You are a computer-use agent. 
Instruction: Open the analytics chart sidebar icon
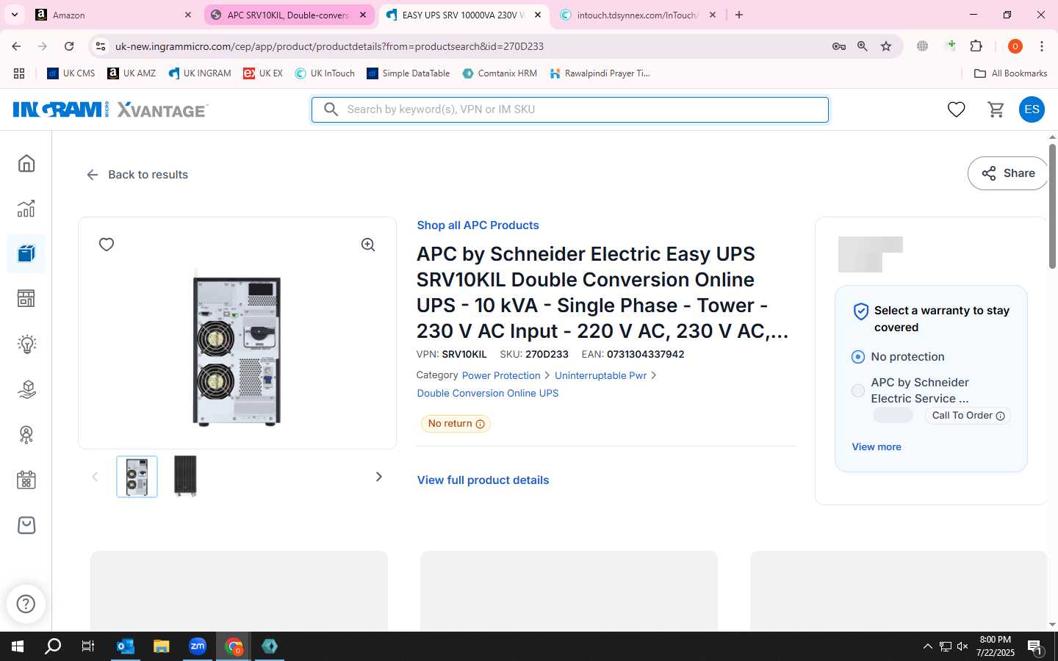click(x=26, y=209)
